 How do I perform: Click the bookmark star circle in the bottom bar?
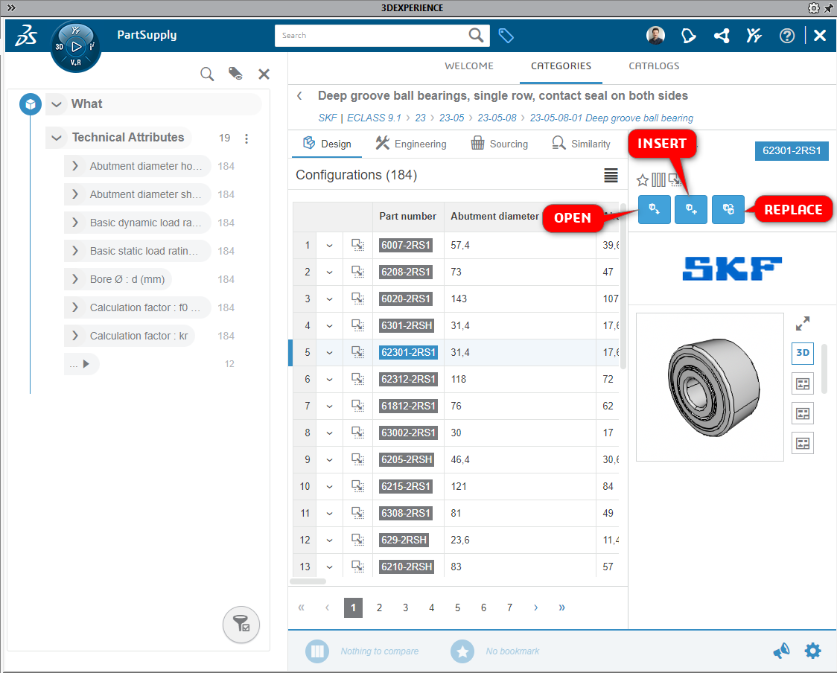[462, 651]
